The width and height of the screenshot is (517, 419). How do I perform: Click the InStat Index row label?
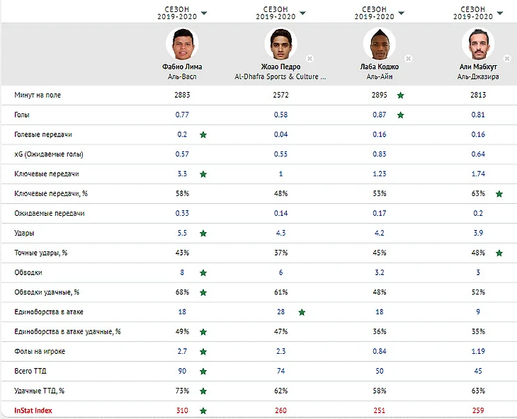(33, 411)
